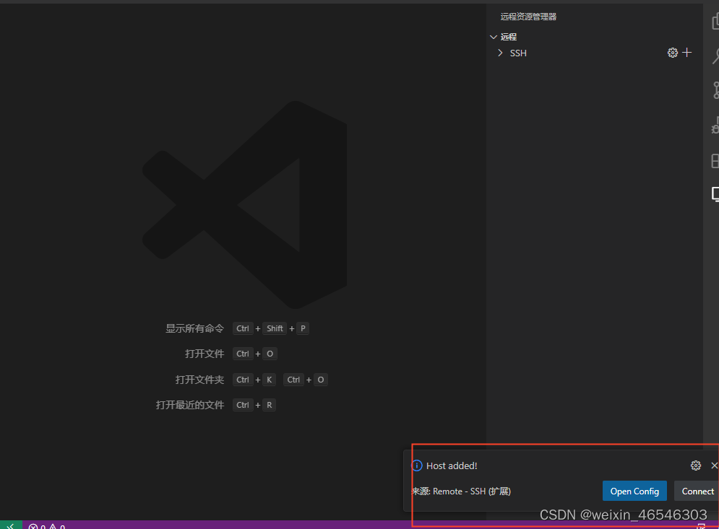The image size is (719, 529).
Task: Click the 打开文件夹 label
Action: click(x=199, y=380)
